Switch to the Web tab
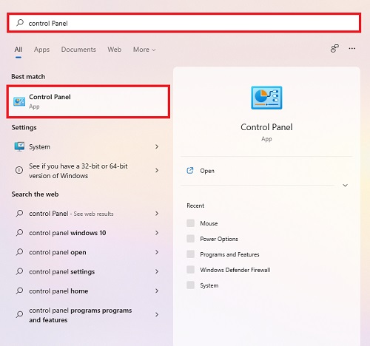 [114, 50]
